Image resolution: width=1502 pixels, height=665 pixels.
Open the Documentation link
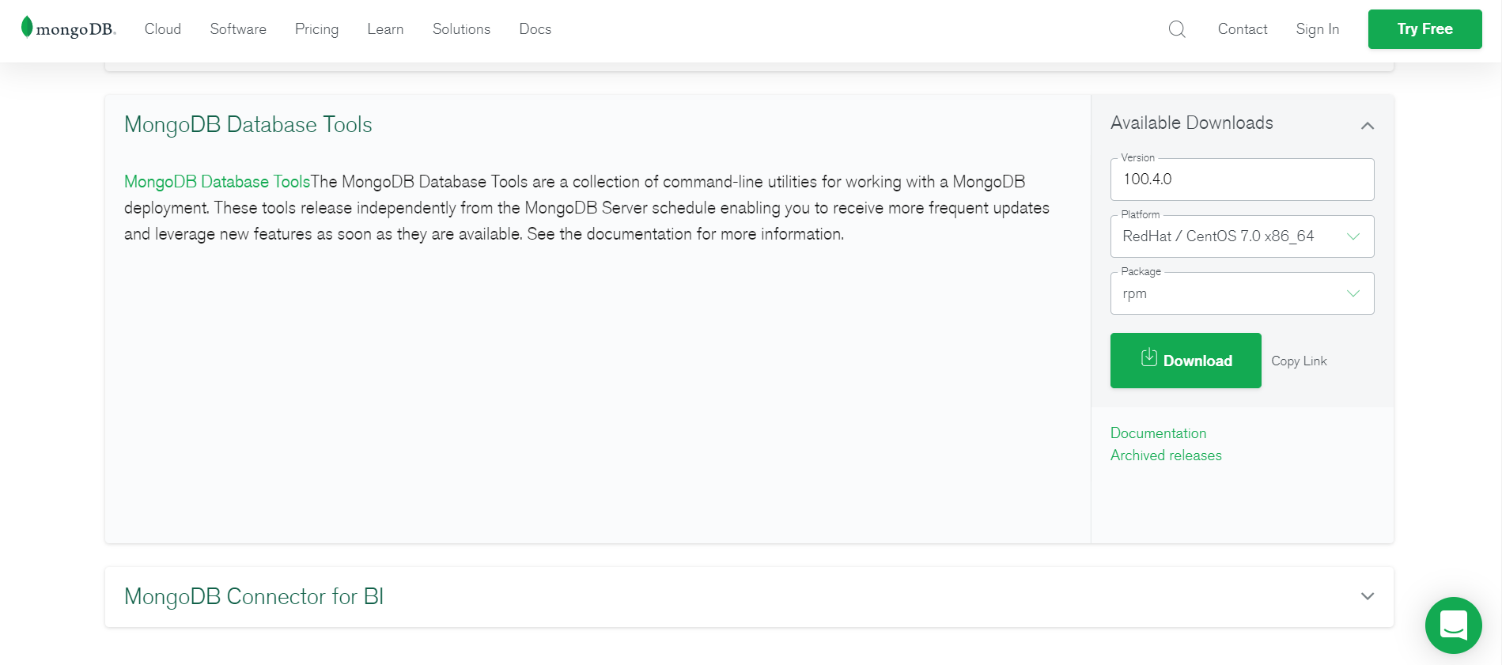click(x=1158, y=433)
